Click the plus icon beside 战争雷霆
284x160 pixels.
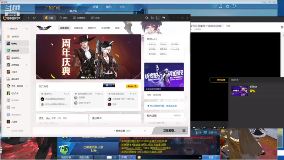pyautogui.click(x=27, y=65)
